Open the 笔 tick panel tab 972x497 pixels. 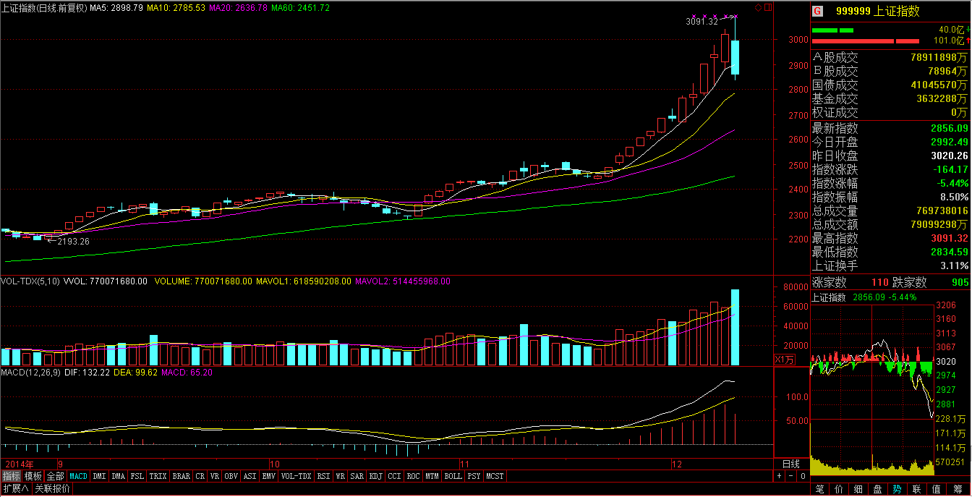[x=819, y=489]
